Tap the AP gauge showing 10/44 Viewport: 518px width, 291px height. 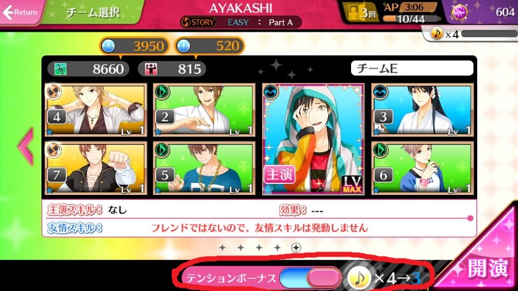click(410, 18)
